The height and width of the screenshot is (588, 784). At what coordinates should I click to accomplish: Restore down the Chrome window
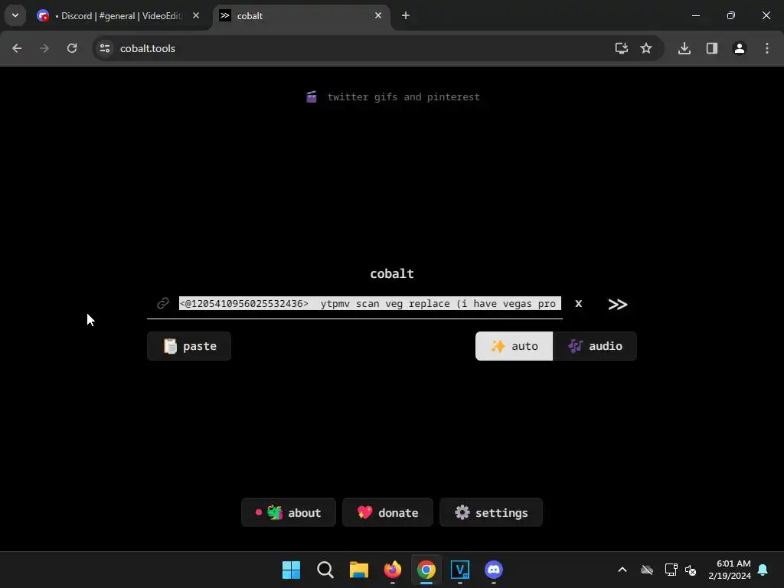tap(731, 15)
